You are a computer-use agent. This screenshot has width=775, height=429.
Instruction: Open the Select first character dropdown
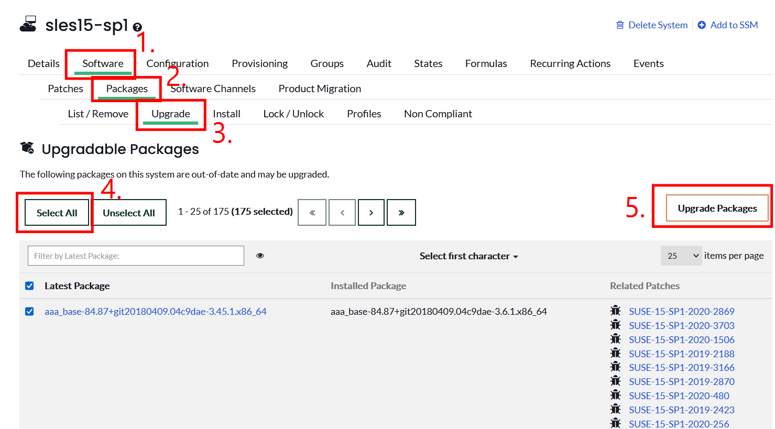[x=468, y=256]
